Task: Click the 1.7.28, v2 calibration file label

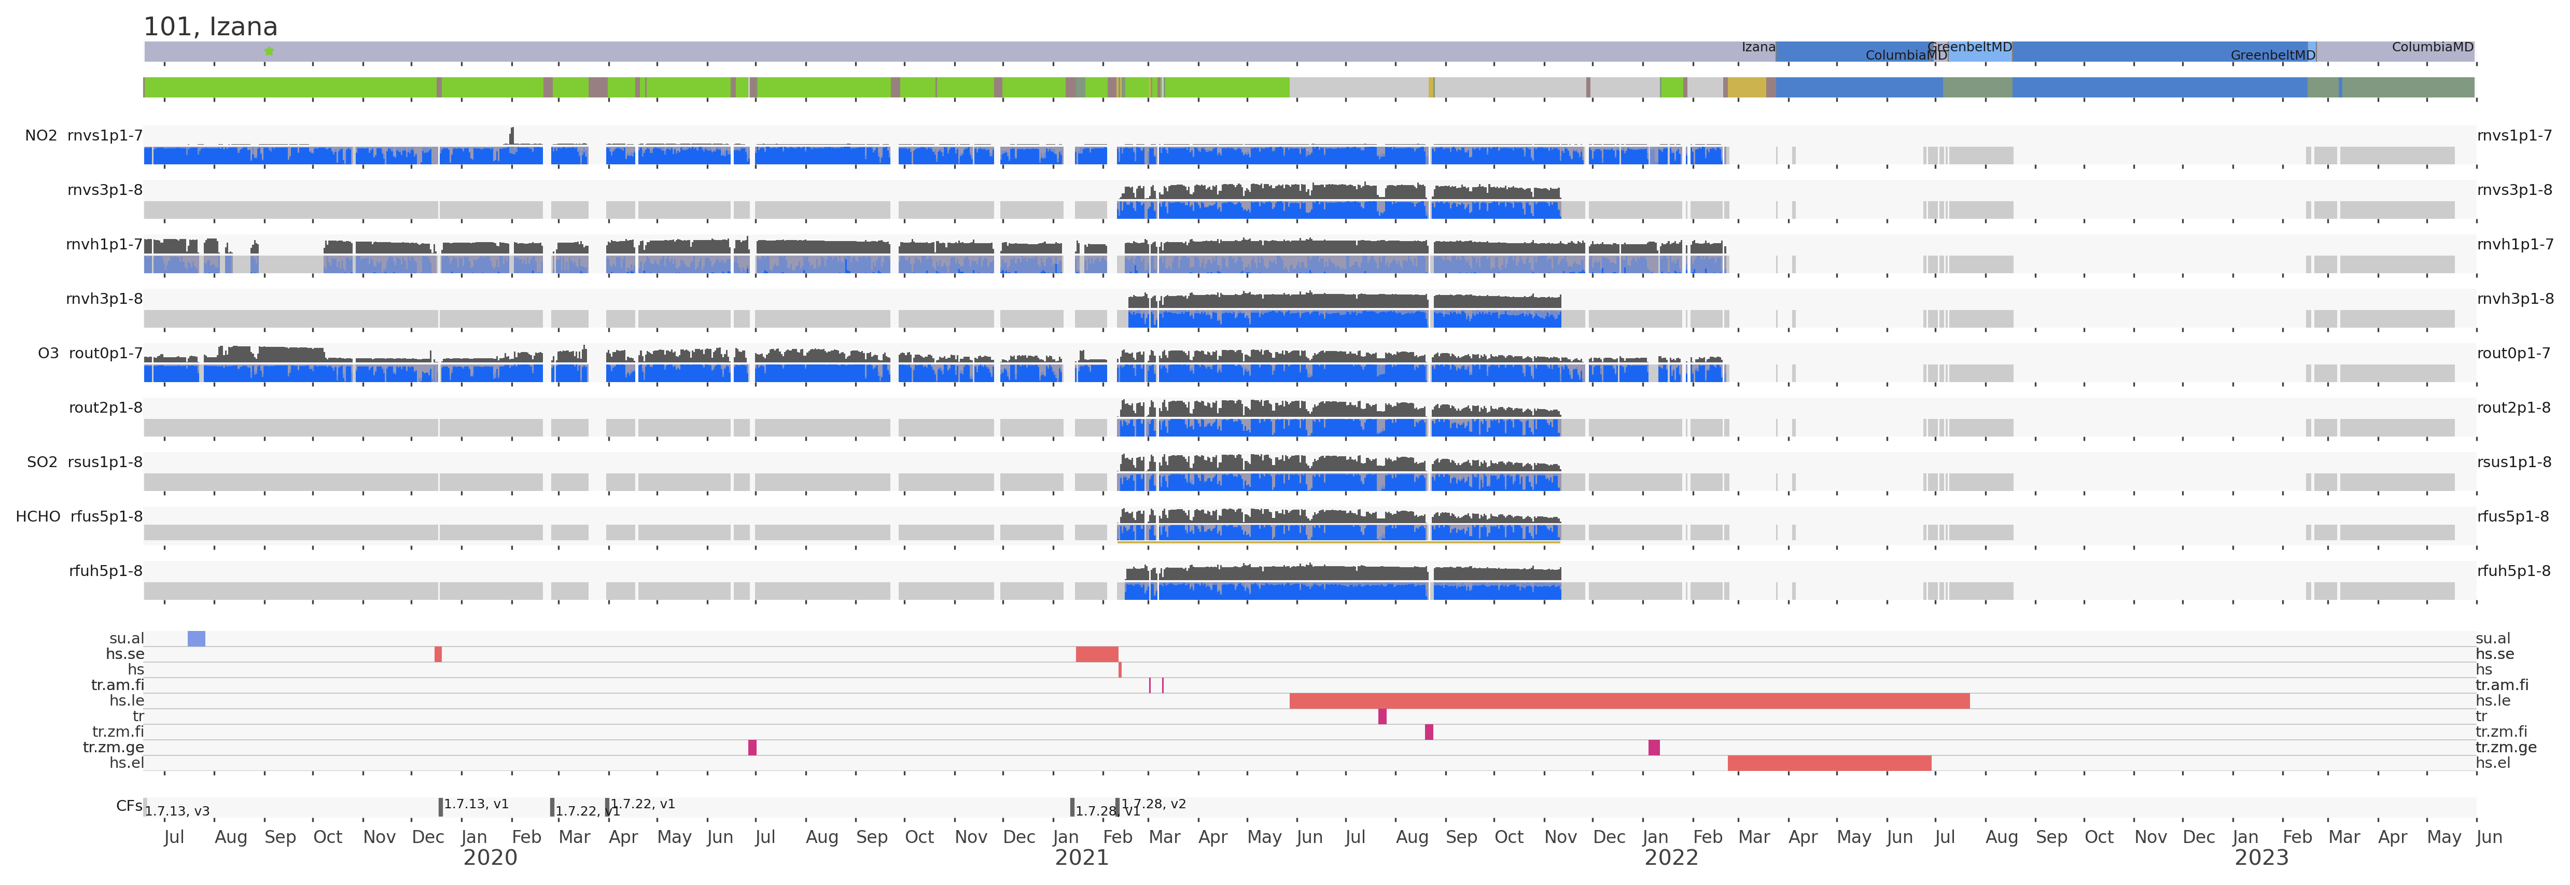Action: (1154, 804)
